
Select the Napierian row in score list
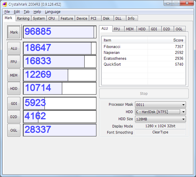(144, 52)
